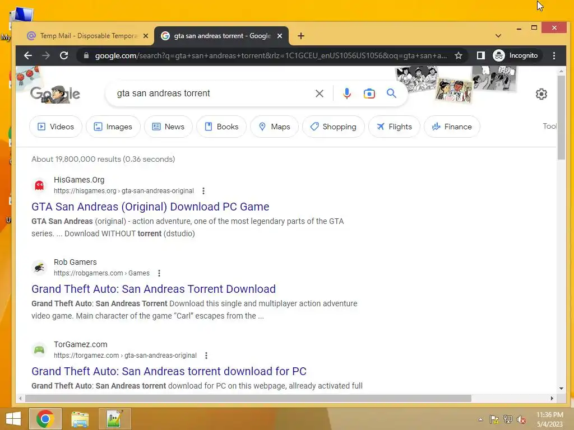Click the torgamez.com URL breadcrumb
Image resolution: width=574 pixels, height=430 pixels.
tap(125, 356)
